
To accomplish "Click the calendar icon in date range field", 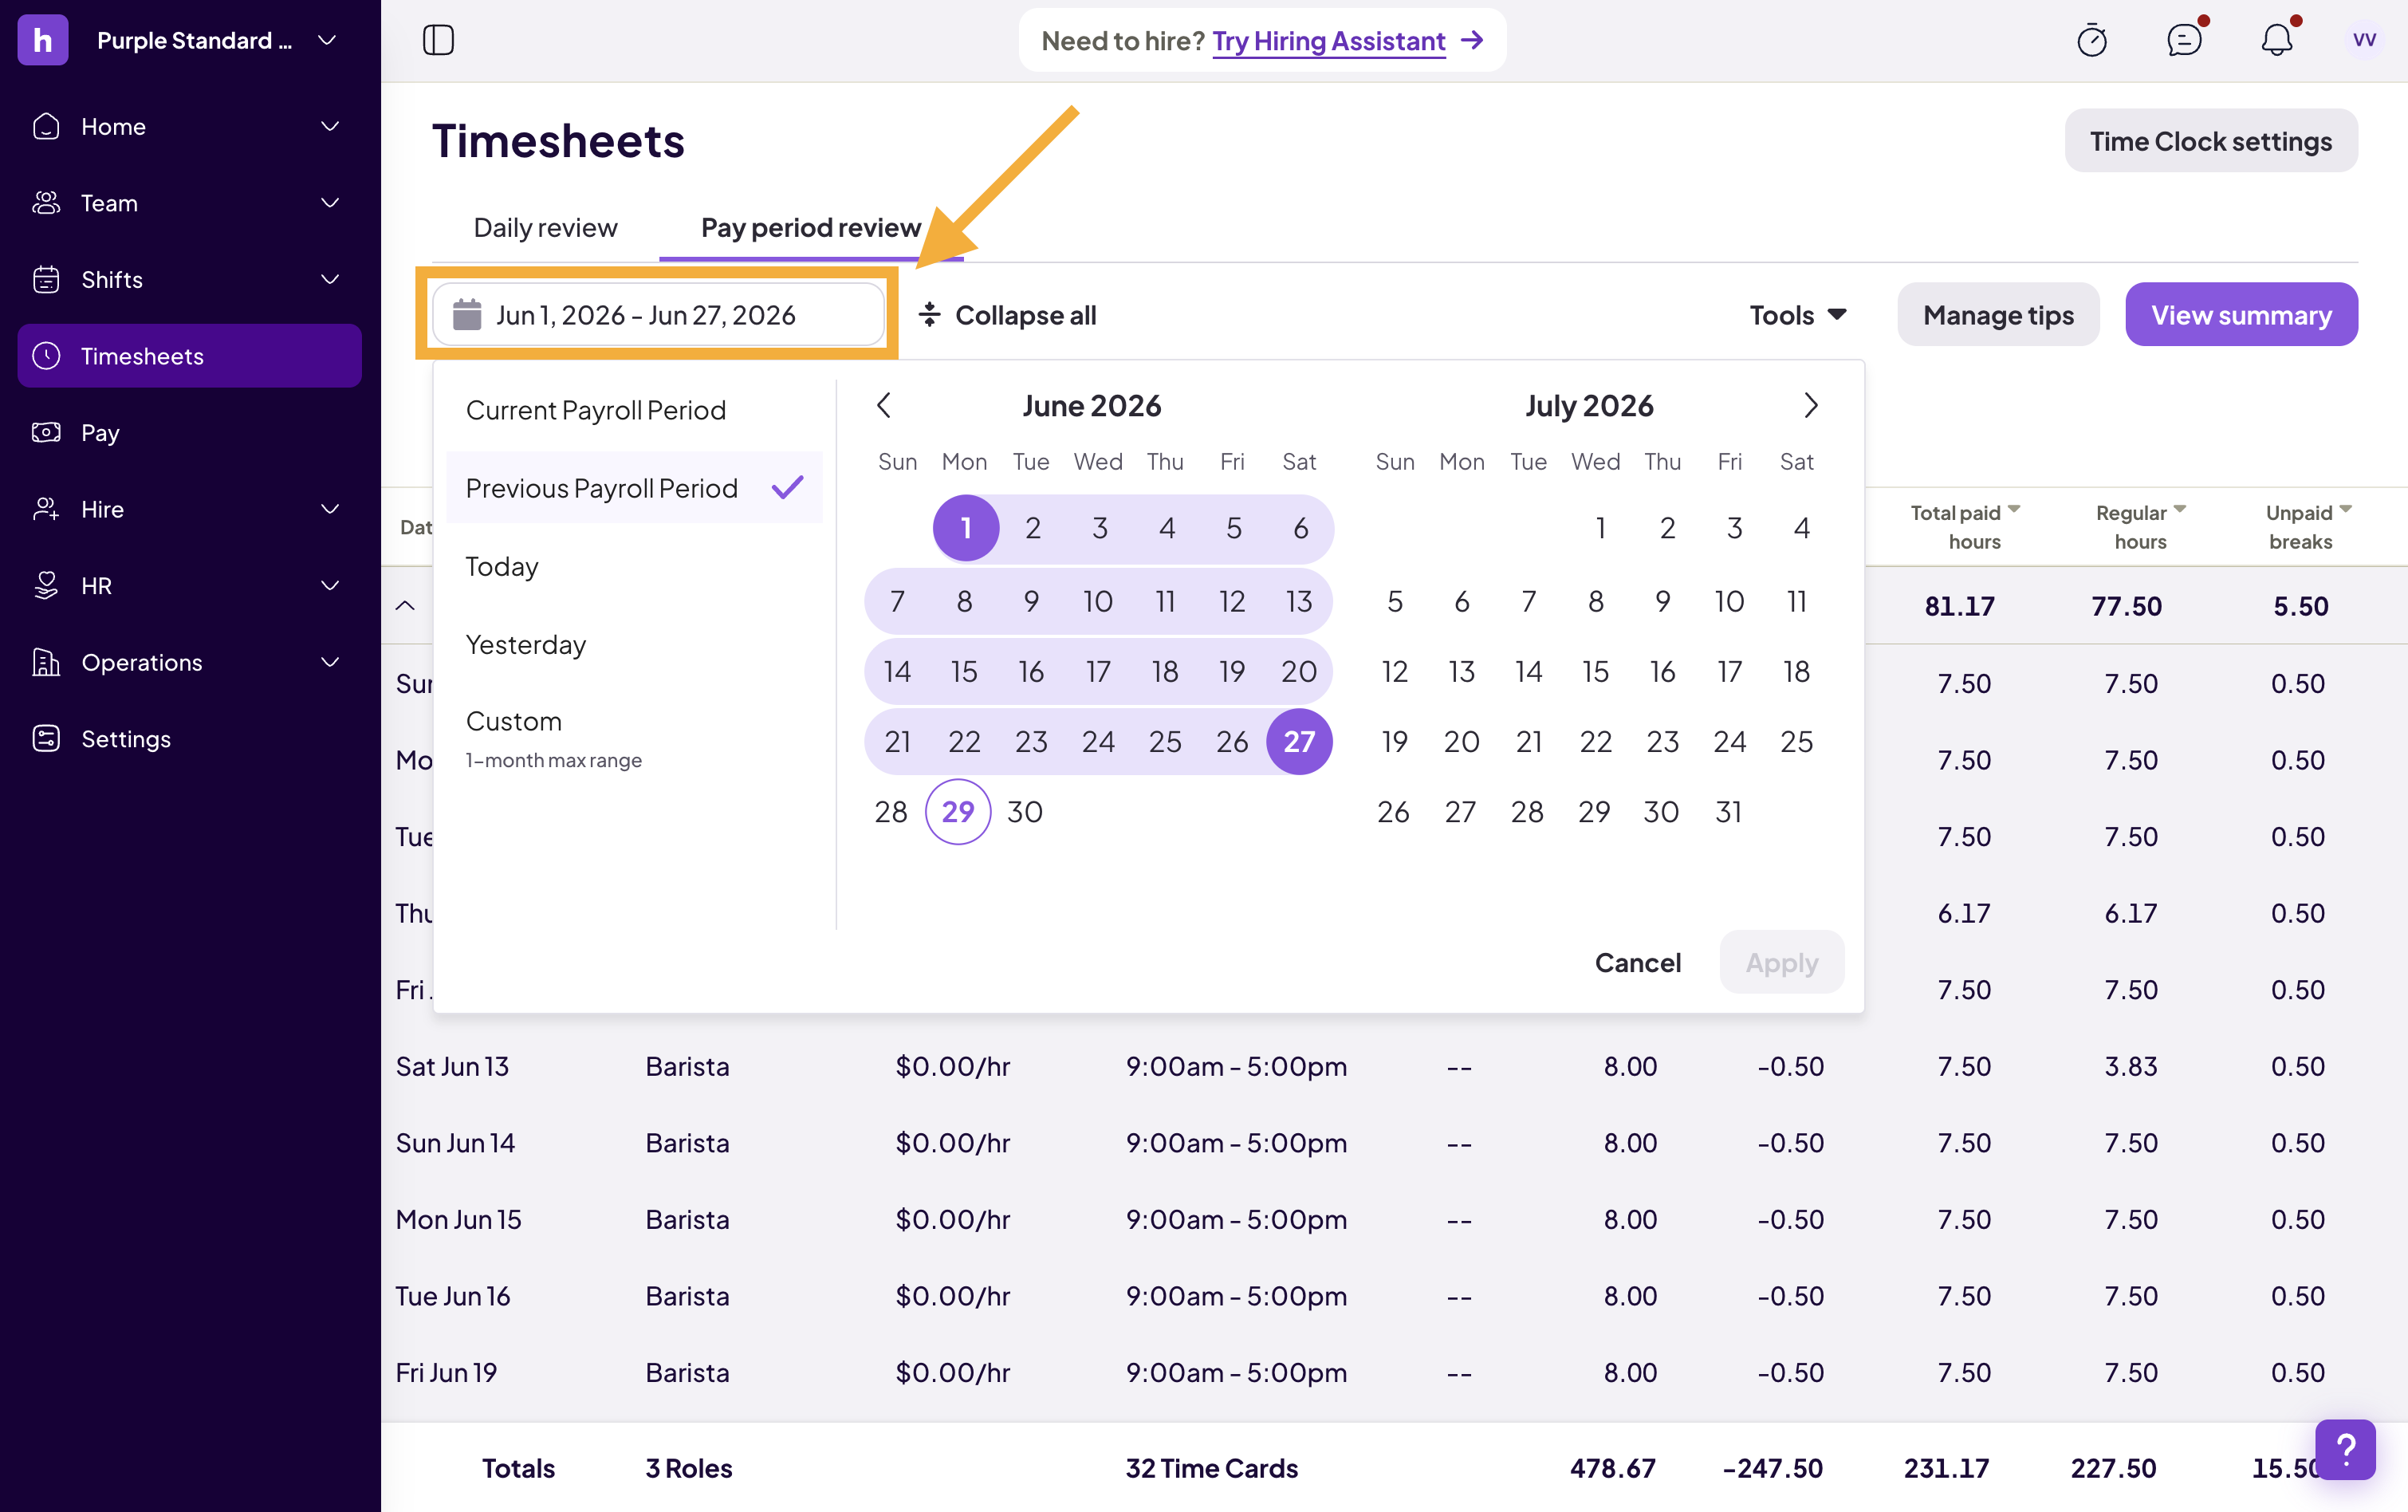I will (466, 315).
